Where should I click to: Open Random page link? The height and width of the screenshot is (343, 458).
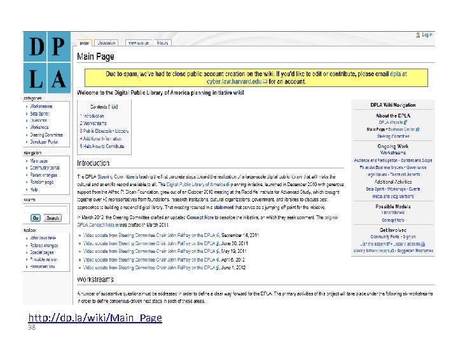tap(42, 182)
